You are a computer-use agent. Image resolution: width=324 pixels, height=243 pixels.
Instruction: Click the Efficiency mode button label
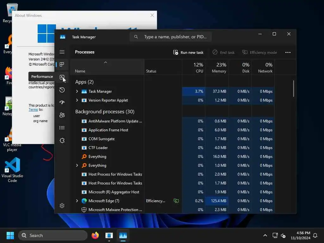[263, 53]
